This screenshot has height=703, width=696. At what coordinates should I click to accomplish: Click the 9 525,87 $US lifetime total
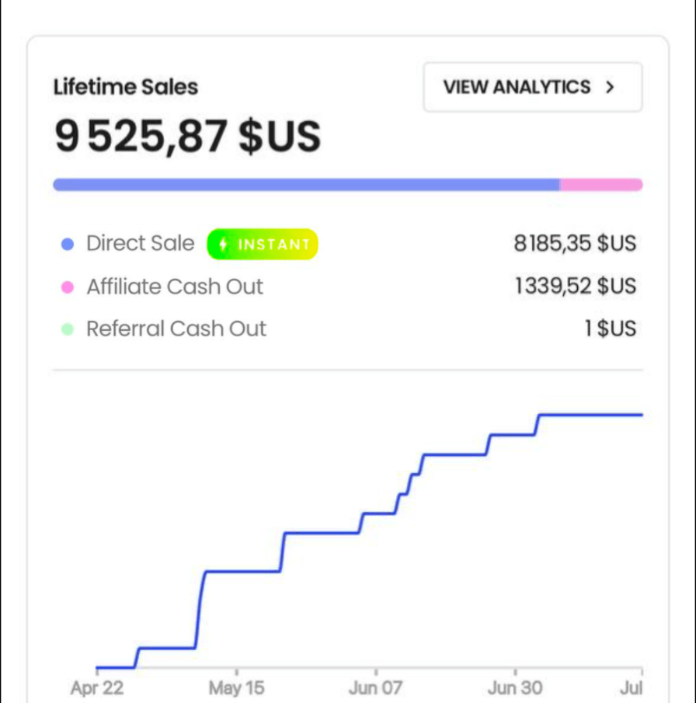(x=187, y=135)
